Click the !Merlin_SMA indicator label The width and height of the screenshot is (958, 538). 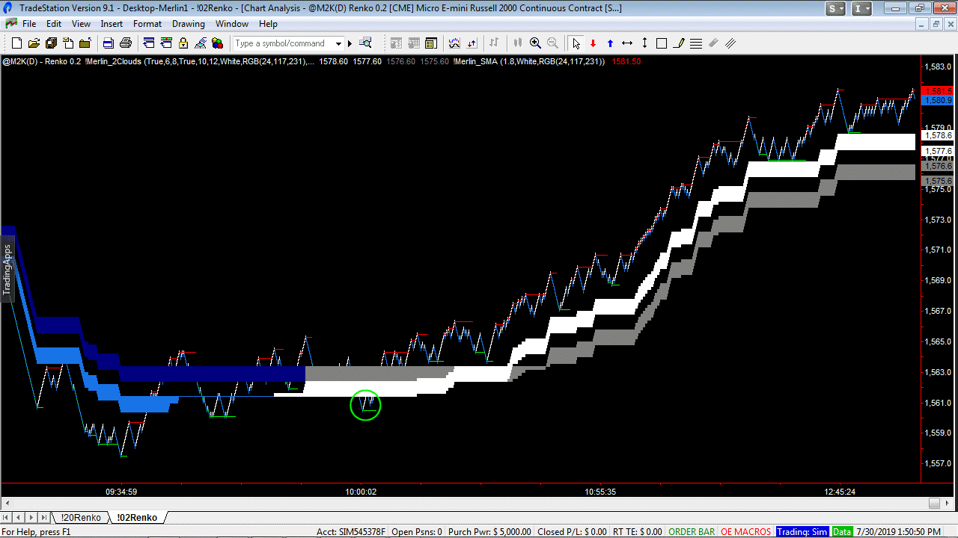pyautogui.click(x=529, y=61)
